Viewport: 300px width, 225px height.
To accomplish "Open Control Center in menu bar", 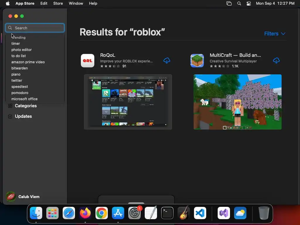I will (248, 3).
